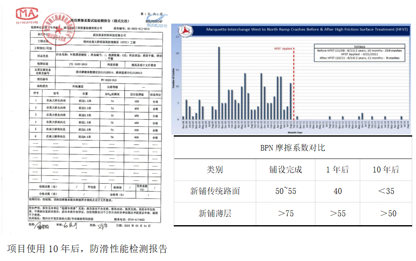Click the 标准差 label cell
Image resolution: width=416 pixels, height=261 pixels.
(118, 187)
